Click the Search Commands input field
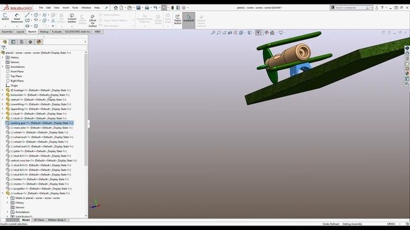 [352, 8]
